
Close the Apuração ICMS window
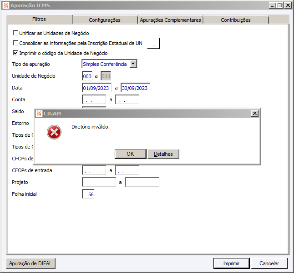click(288, 5)
